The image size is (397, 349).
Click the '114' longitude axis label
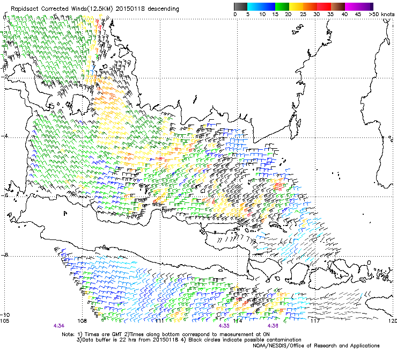[x=237, y=321]
